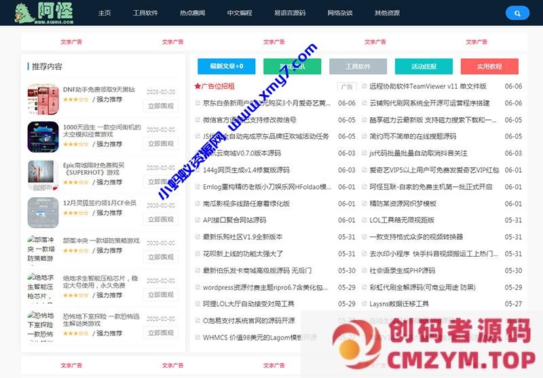Select the gray 工具软件 category tab

point(358,66)
